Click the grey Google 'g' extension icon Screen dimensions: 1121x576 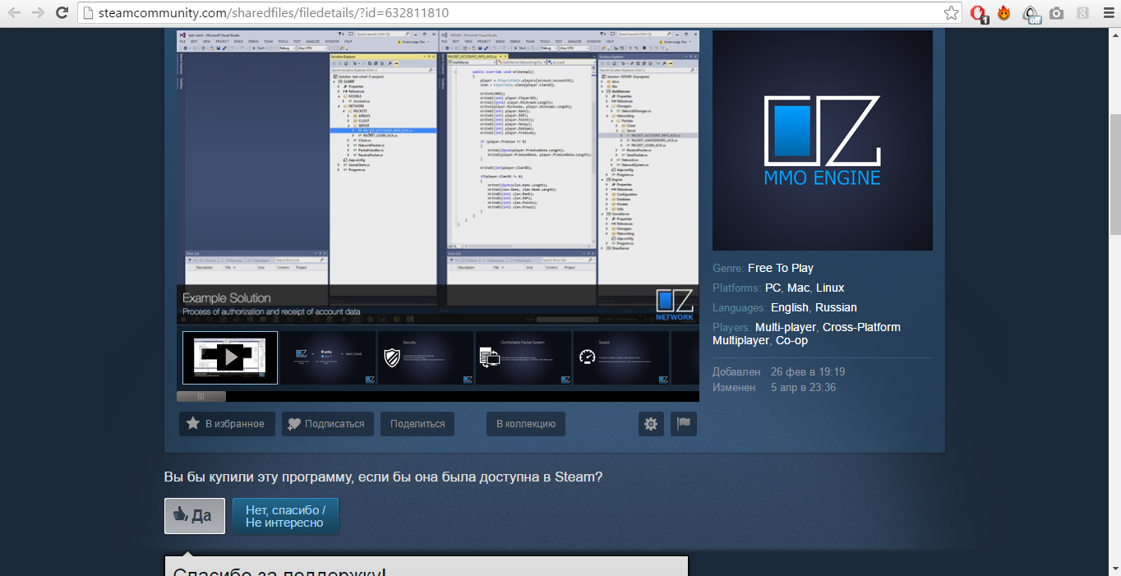click(x=1082, y=13)
